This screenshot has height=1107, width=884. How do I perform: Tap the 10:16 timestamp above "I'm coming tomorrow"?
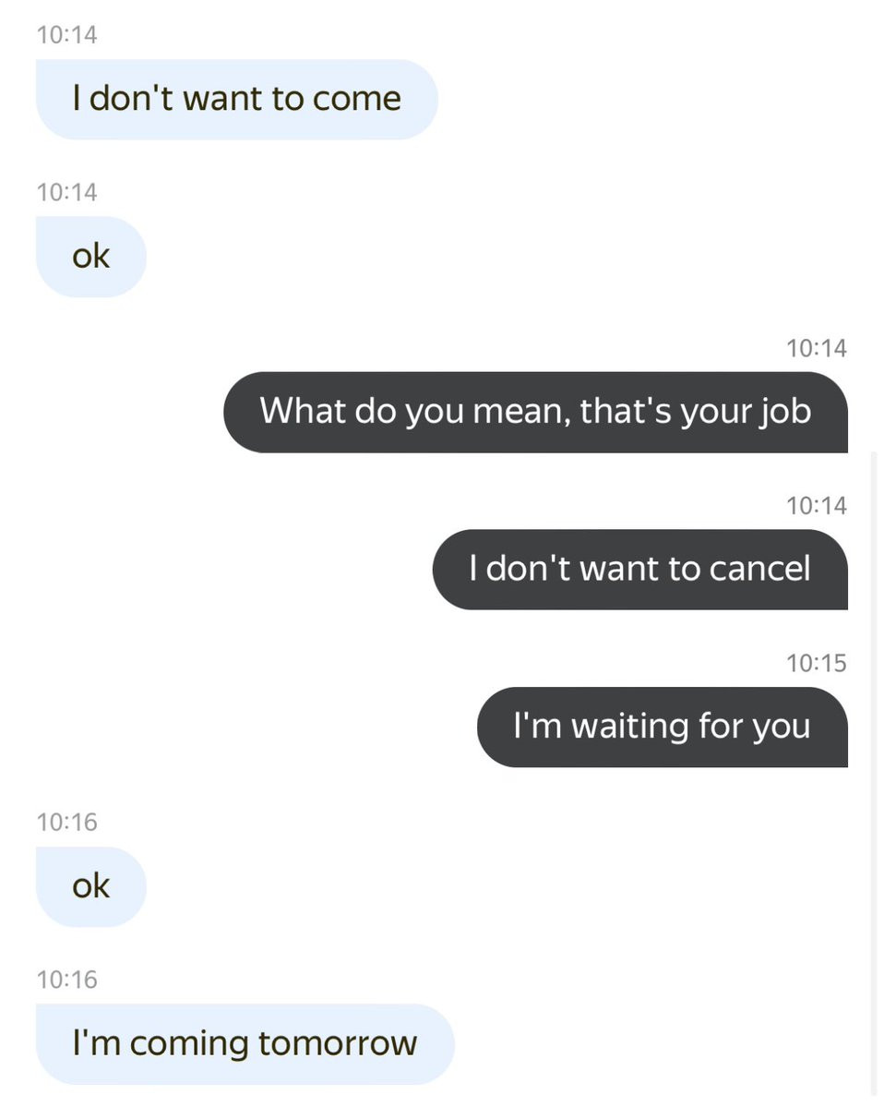[x=66, y=979]
